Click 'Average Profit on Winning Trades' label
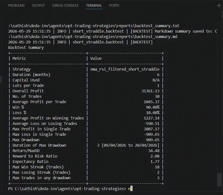This screenshot has width=223, height=195. (48, 118)
